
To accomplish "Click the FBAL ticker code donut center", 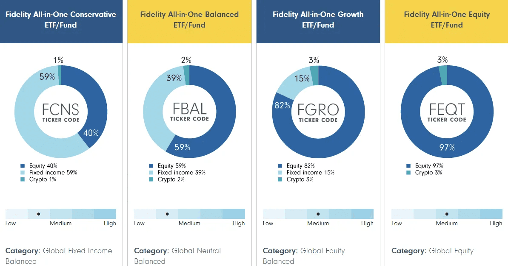I will [x=189, y=111].
